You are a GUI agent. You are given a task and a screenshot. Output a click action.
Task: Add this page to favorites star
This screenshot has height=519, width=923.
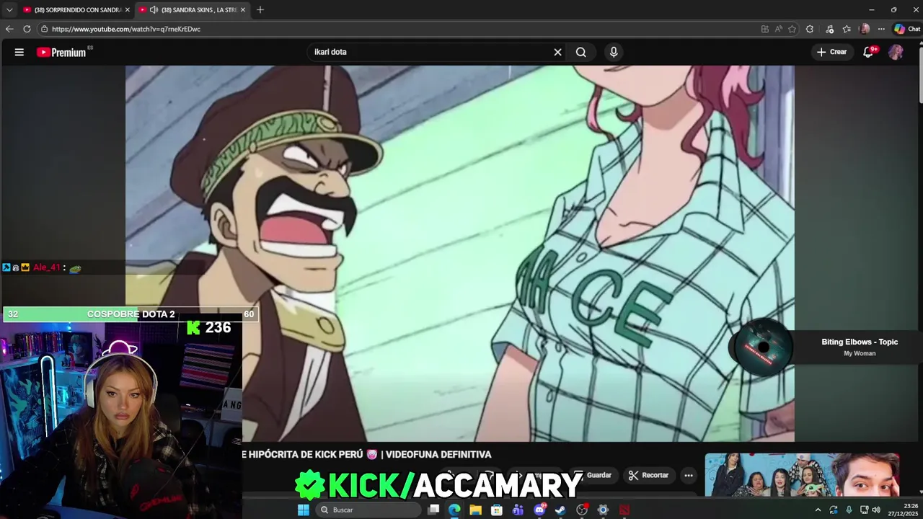tap(792, 29)
